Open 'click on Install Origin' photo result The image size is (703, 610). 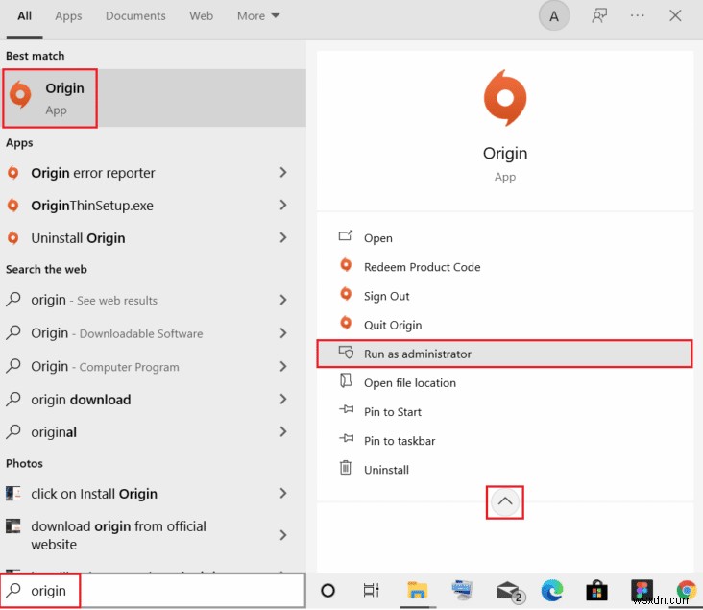(x=153, y=494)
